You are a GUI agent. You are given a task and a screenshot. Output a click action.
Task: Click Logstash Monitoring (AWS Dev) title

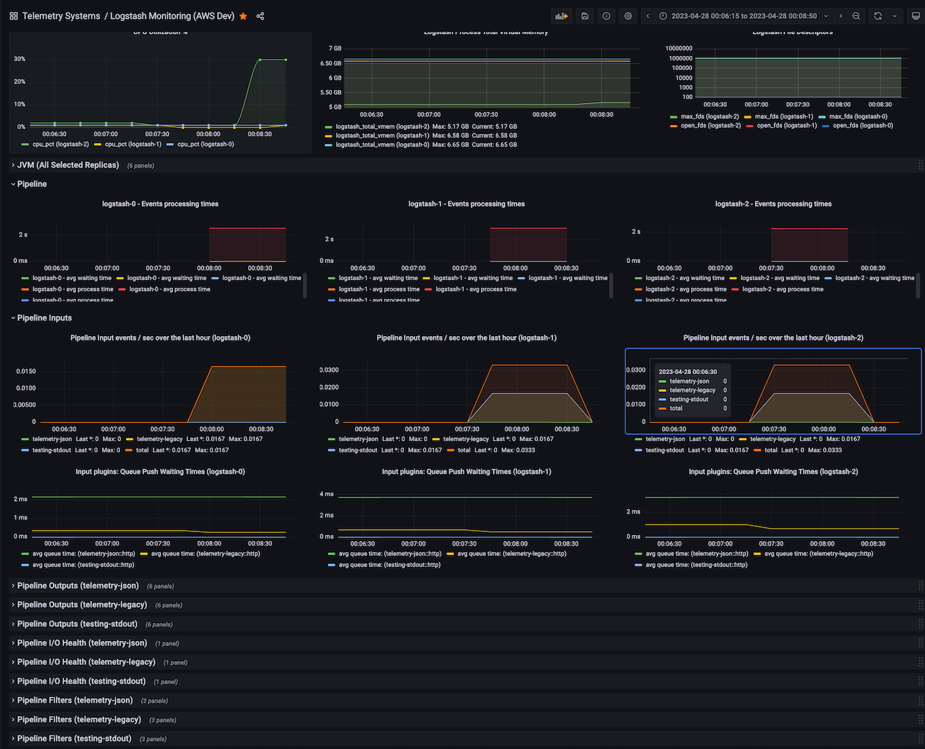(172, 16)
